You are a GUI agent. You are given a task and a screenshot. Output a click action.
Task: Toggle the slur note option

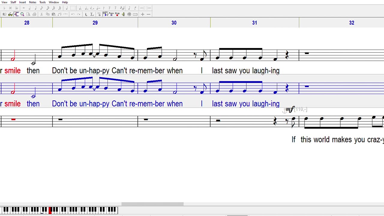(98, 8)
